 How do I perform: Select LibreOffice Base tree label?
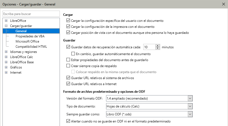pyautogui.click(x=22, y=62)
